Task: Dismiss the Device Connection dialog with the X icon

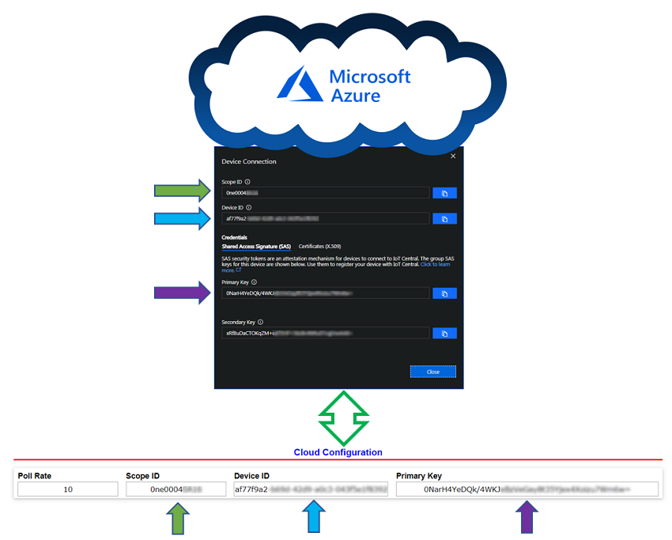Action: 453,156
